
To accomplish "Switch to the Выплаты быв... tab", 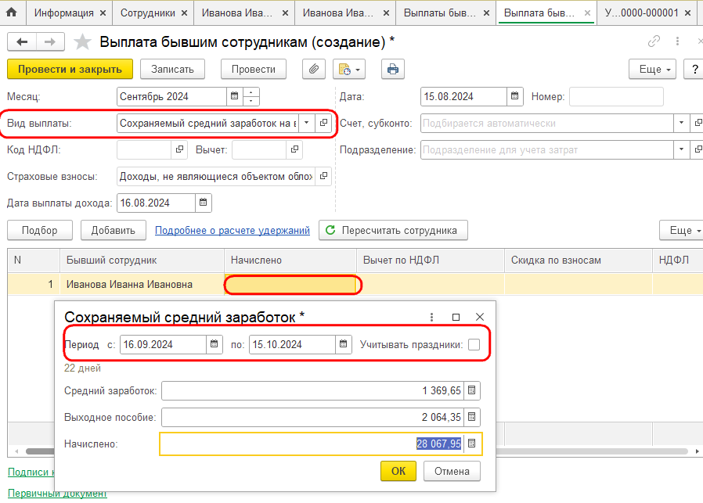I will [440, 13].
